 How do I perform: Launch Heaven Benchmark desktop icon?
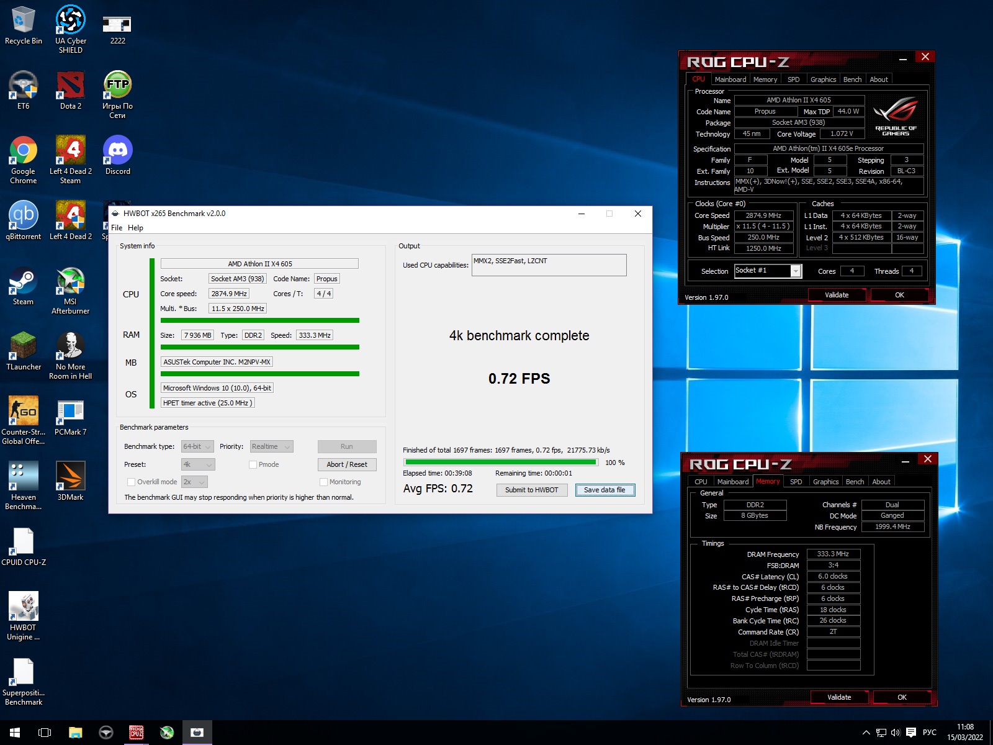pos(24,485)
